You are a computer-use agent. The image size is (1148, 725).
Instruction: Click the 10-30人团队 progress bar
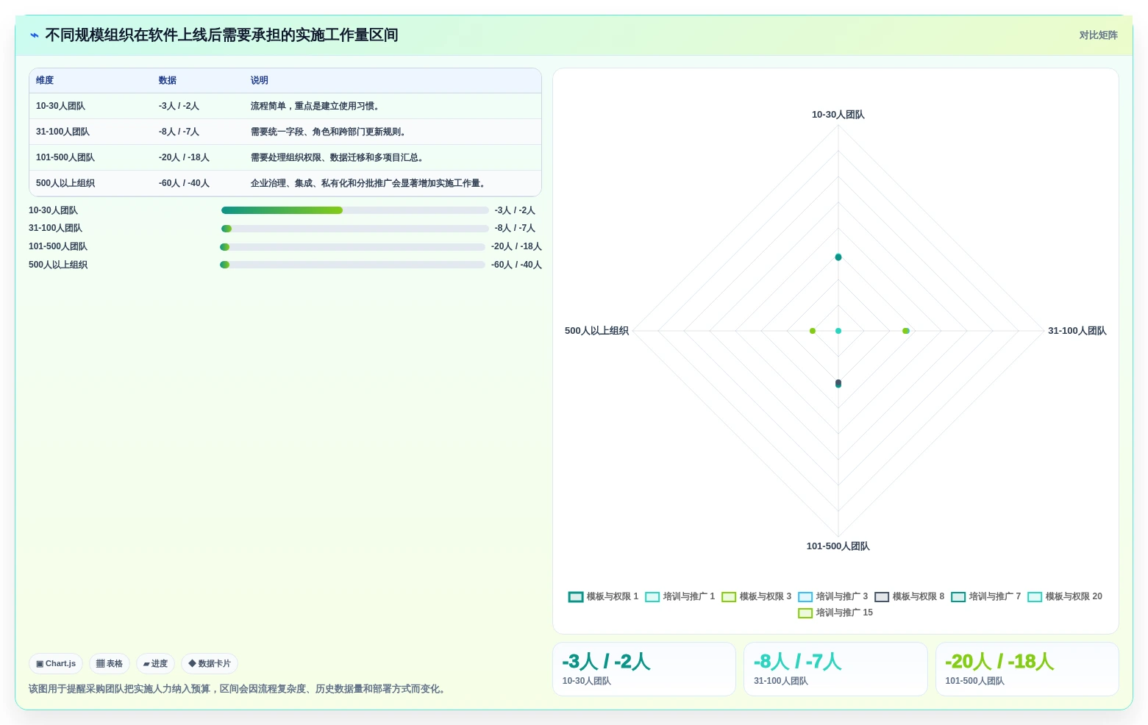355,210
